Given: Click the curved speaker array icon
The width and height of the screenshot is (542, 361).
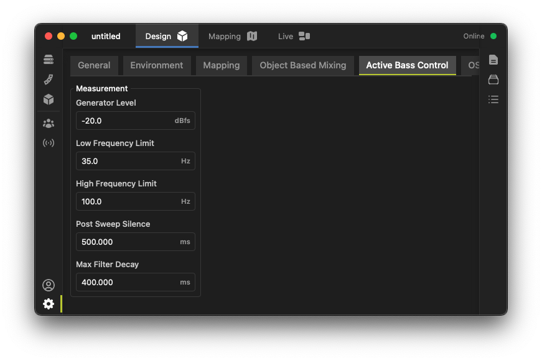Looking at the screenshot, I should [49, 80].
